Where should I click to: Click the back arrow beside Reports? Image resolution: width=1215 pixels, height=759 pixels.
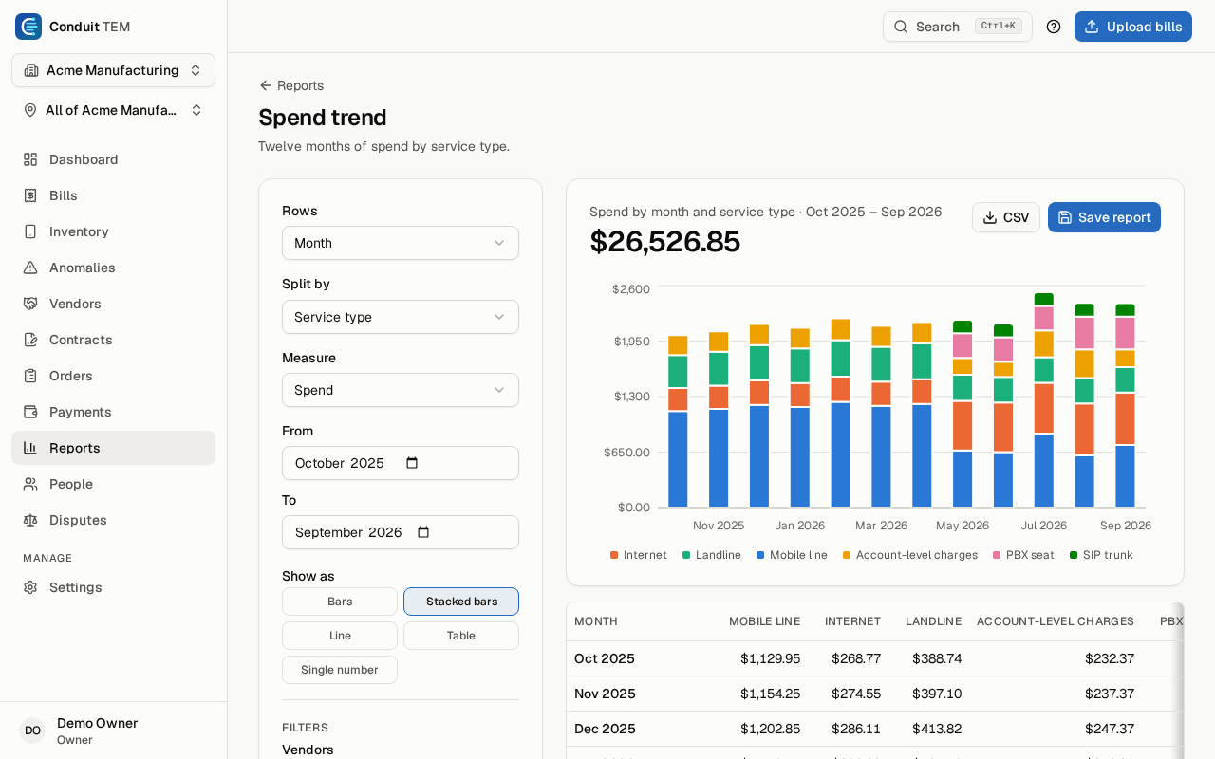point(266,85)
